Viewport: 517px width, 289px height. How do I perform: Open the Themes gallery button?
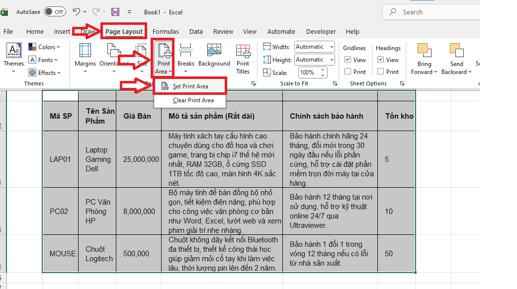click(x=14, y=58)
